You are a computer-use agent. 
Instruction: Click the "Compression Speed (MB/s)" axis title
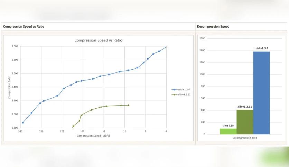(x=93, y=136)
